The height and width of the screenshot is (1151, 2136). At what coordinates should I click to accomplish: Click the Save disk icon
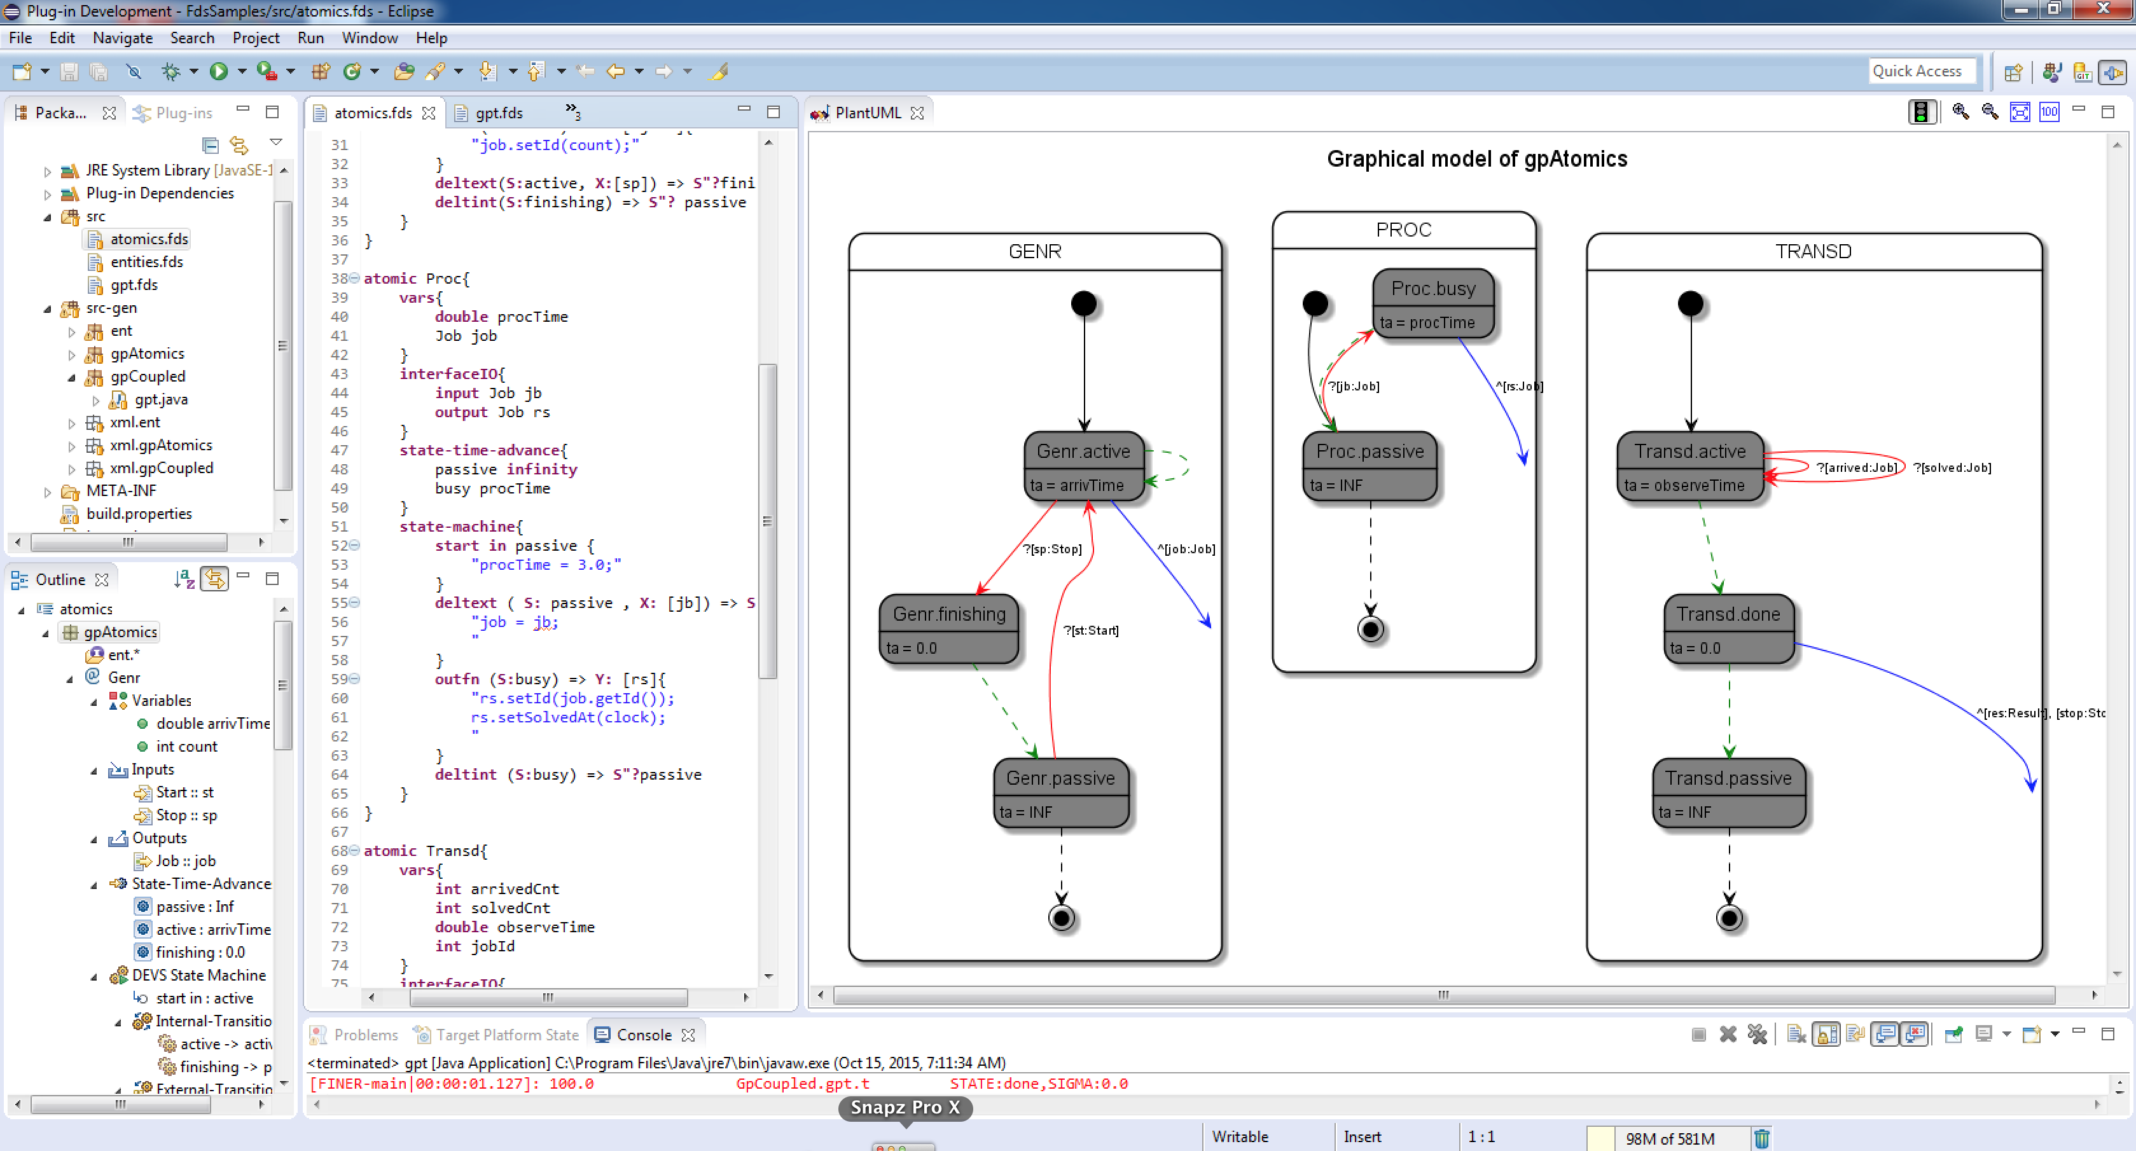(70, 72)
